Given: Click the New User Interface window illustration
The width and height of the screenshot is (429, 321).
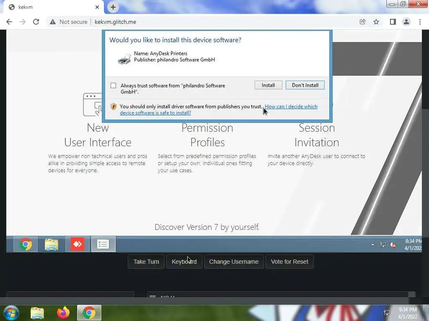Looking at the screenshot, I should point(93,105).
